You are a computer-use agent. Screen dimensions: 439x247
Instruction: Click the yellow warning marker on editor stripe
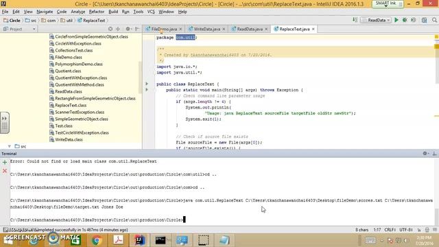tap(436, 37)
